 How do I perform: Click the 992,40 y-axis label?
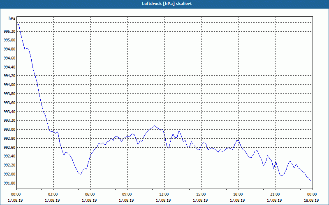coord(9,156)
